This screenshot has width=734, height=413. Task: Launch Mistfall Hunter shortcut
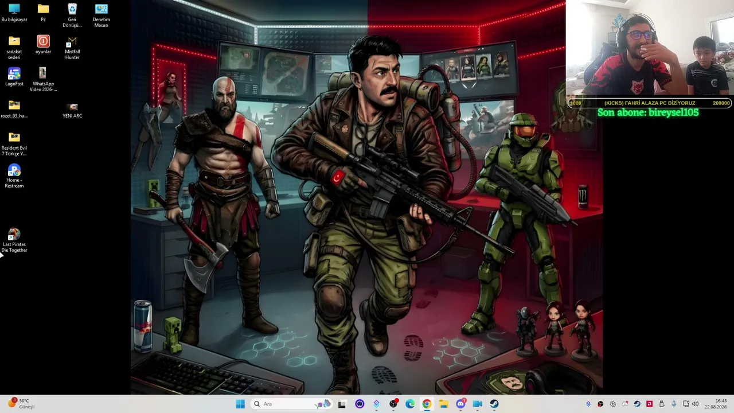tap(72, 48)
